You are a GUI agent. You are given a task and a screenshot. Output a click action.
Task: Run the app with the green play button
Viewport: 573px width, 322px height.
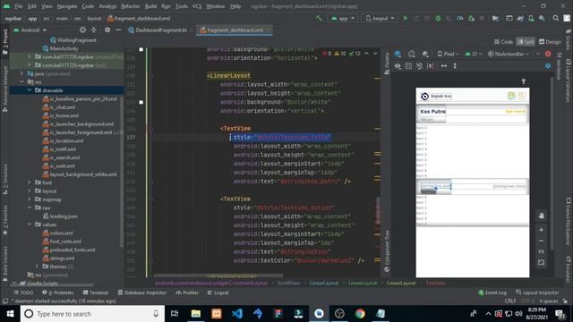[x=406, y=18]
